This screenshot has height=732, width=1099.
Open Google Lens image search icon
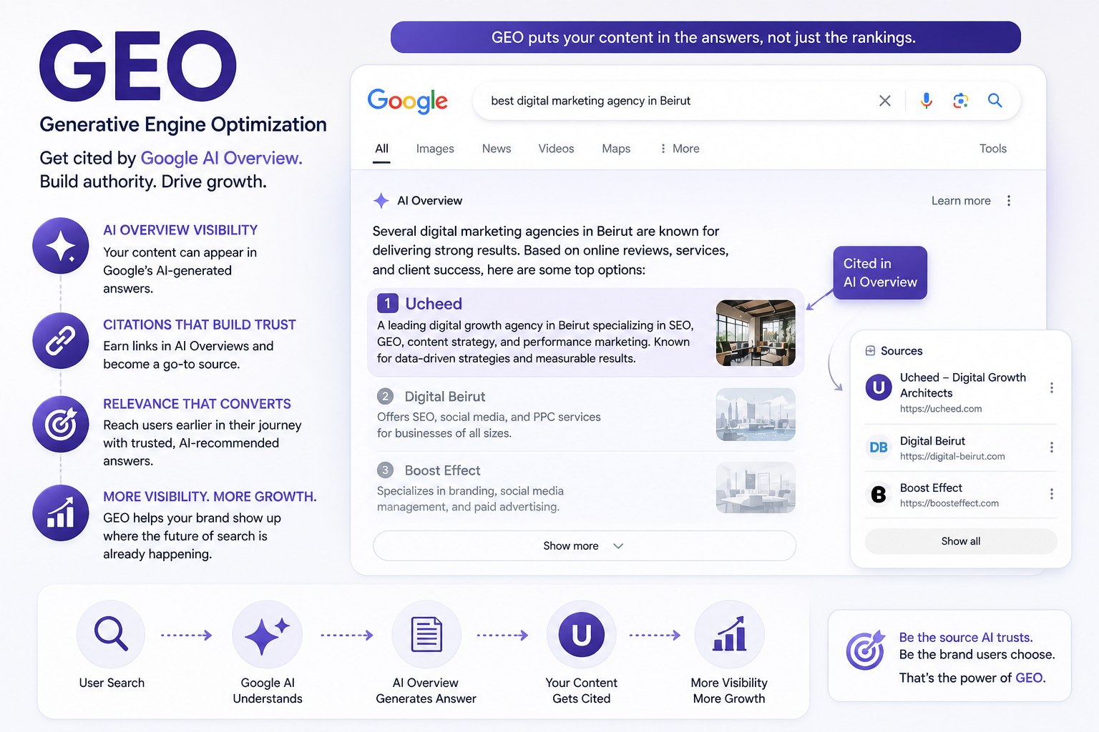961,101
